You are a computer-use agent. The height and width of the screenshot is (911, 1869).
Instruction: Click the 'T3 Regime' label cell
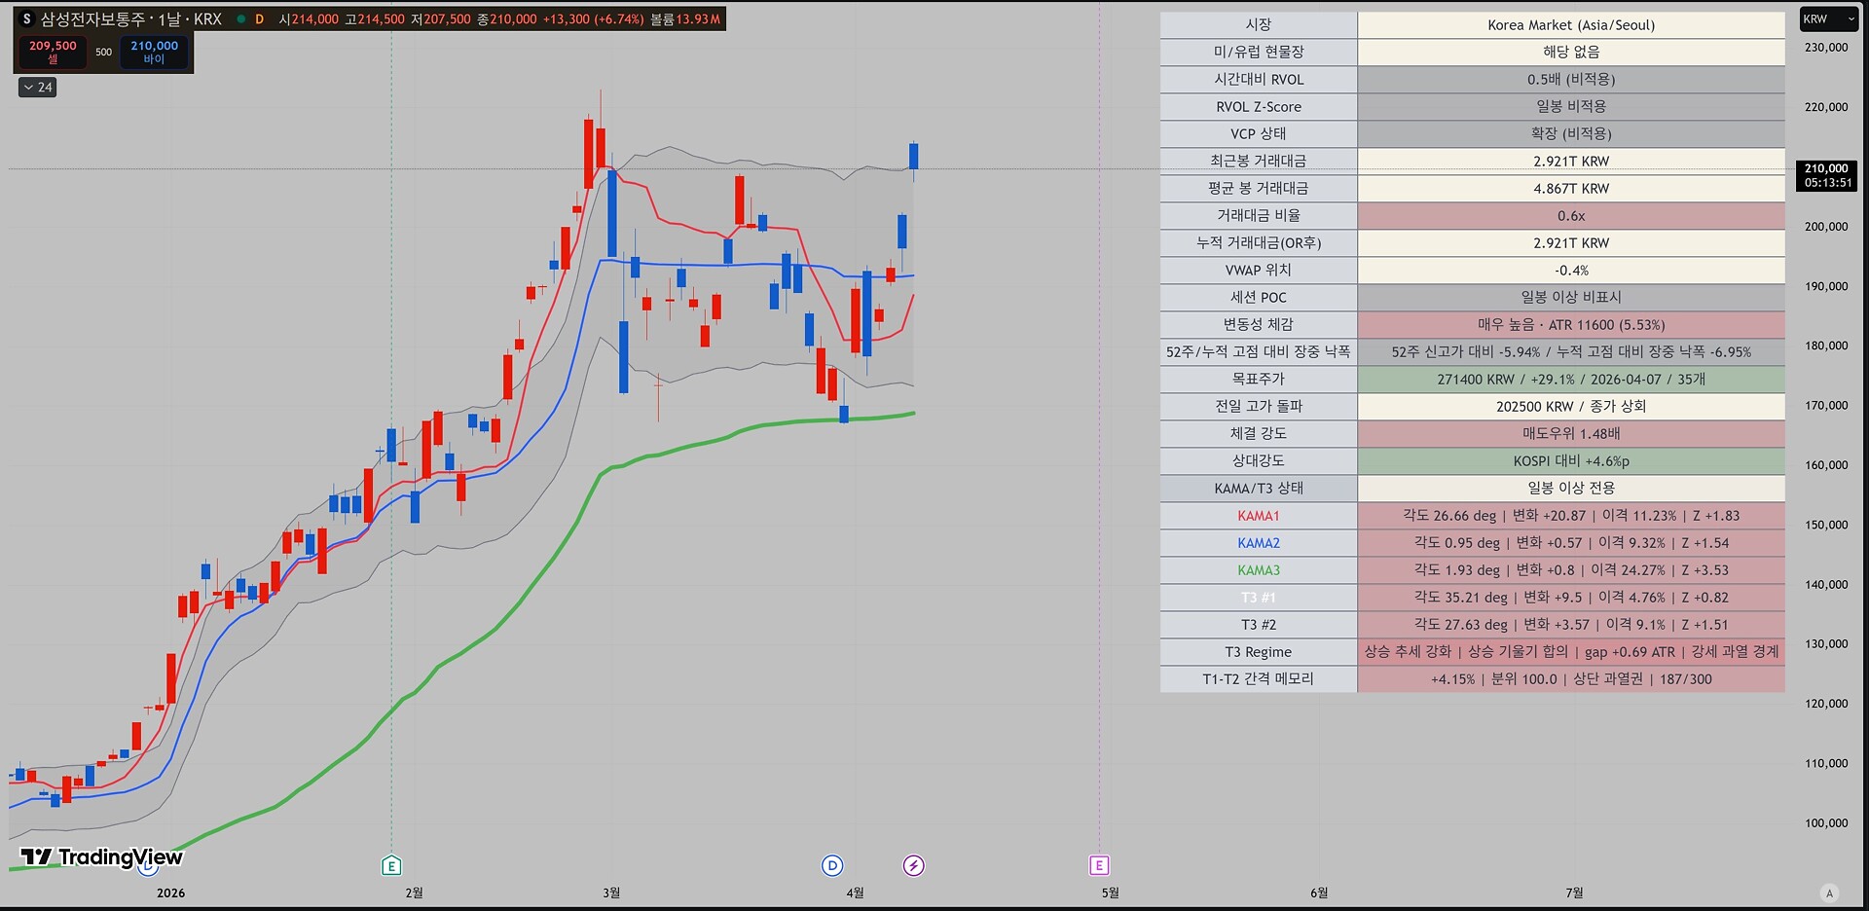point(1259,652)
